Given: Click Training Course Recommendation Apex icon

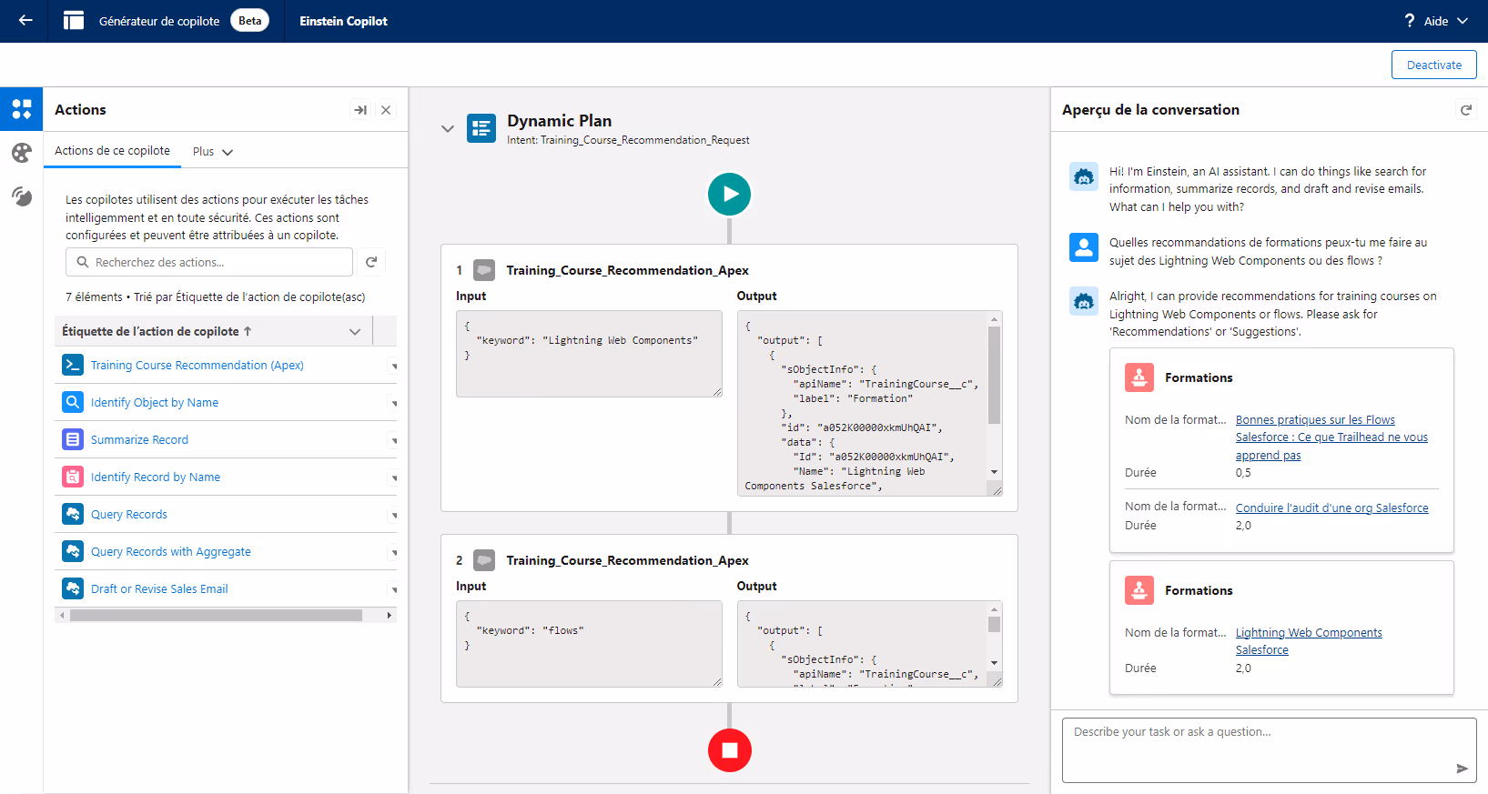Looking at the screenshot, I should click(73, 365).
